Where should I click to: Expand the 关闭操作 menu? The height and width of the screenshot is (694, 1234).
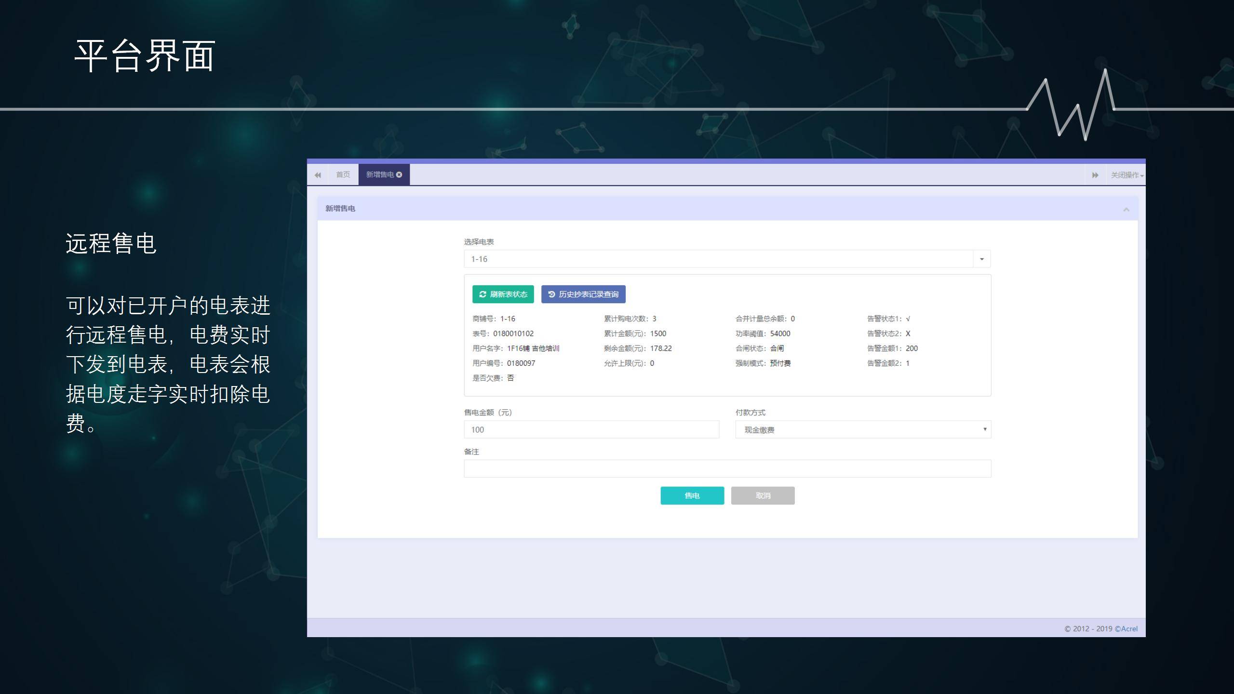click(1127, 175)
